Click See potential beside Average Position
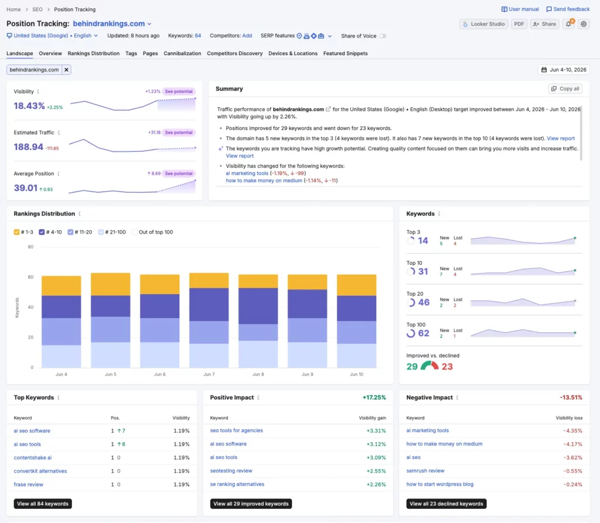This screenshot has height=523, width=600. pyautogui.click(x=178, y=173)
